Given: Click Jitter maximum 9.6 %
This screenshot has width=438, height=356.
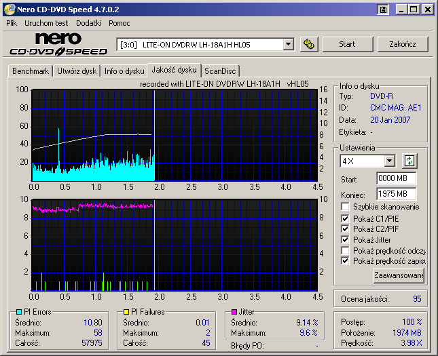Looking at the screenshot, I should pyautogui.click(x=309, y=333).
